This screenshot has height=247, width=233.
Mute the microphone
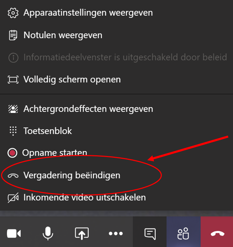coord(48,233)
